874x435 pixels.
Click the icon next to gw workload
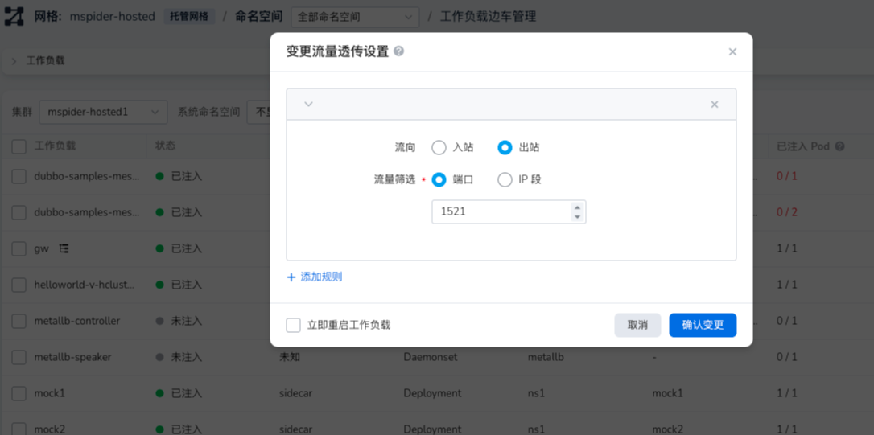[64, 248]
